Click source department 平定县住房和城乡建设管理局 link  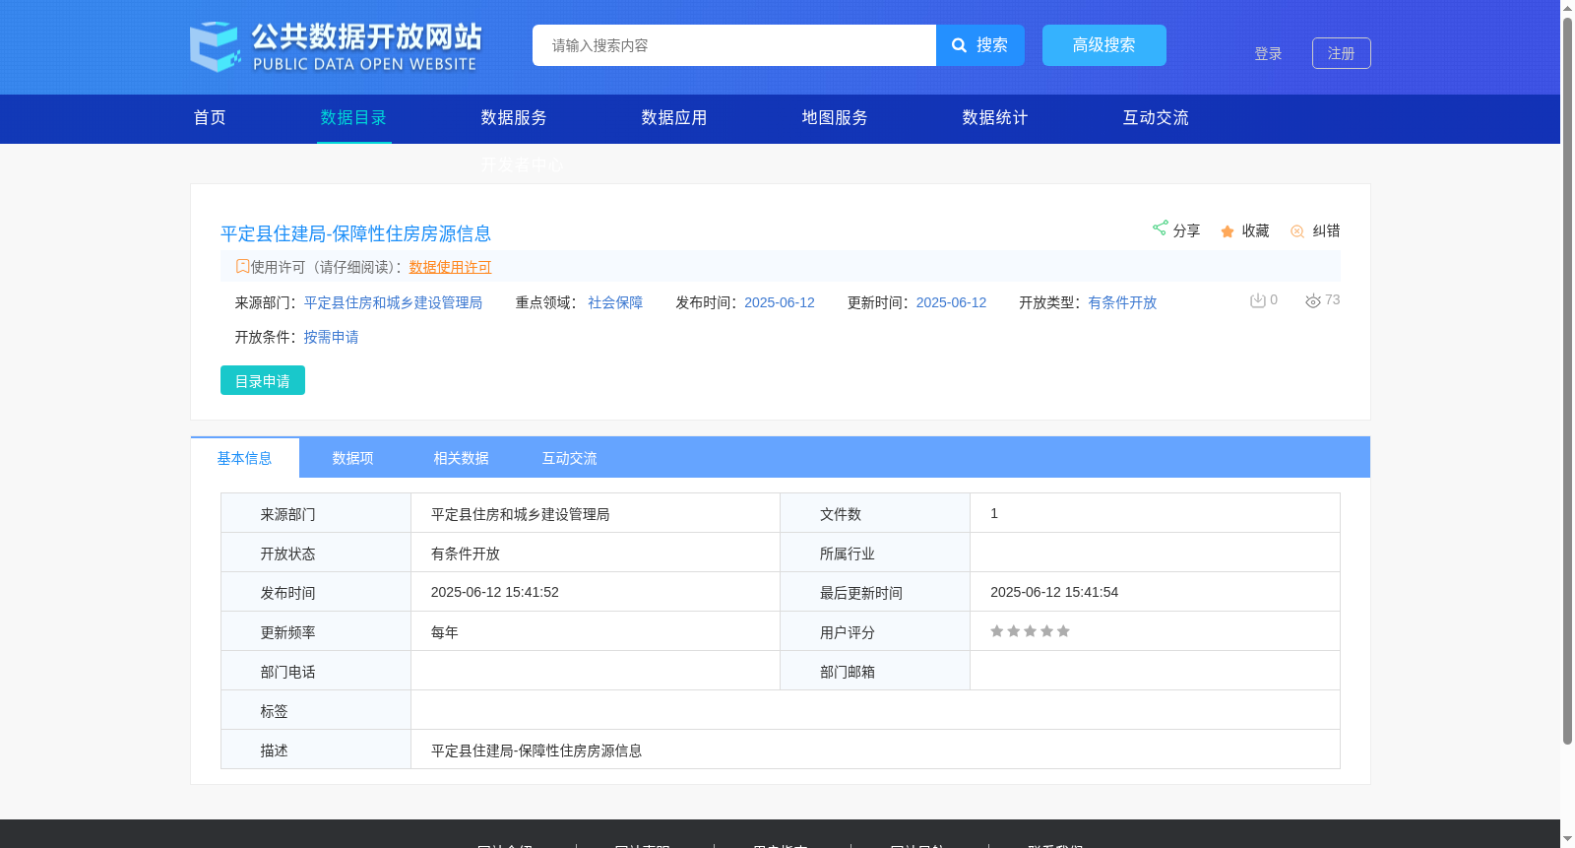coord(393,302)
